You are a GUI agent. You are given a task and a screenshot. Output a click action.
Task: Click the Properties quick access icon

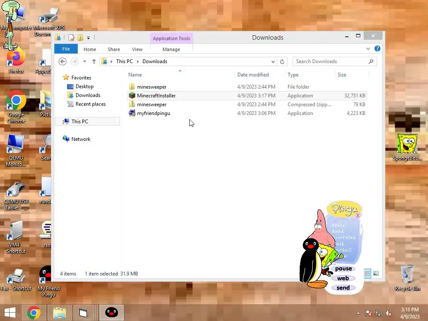71,38
